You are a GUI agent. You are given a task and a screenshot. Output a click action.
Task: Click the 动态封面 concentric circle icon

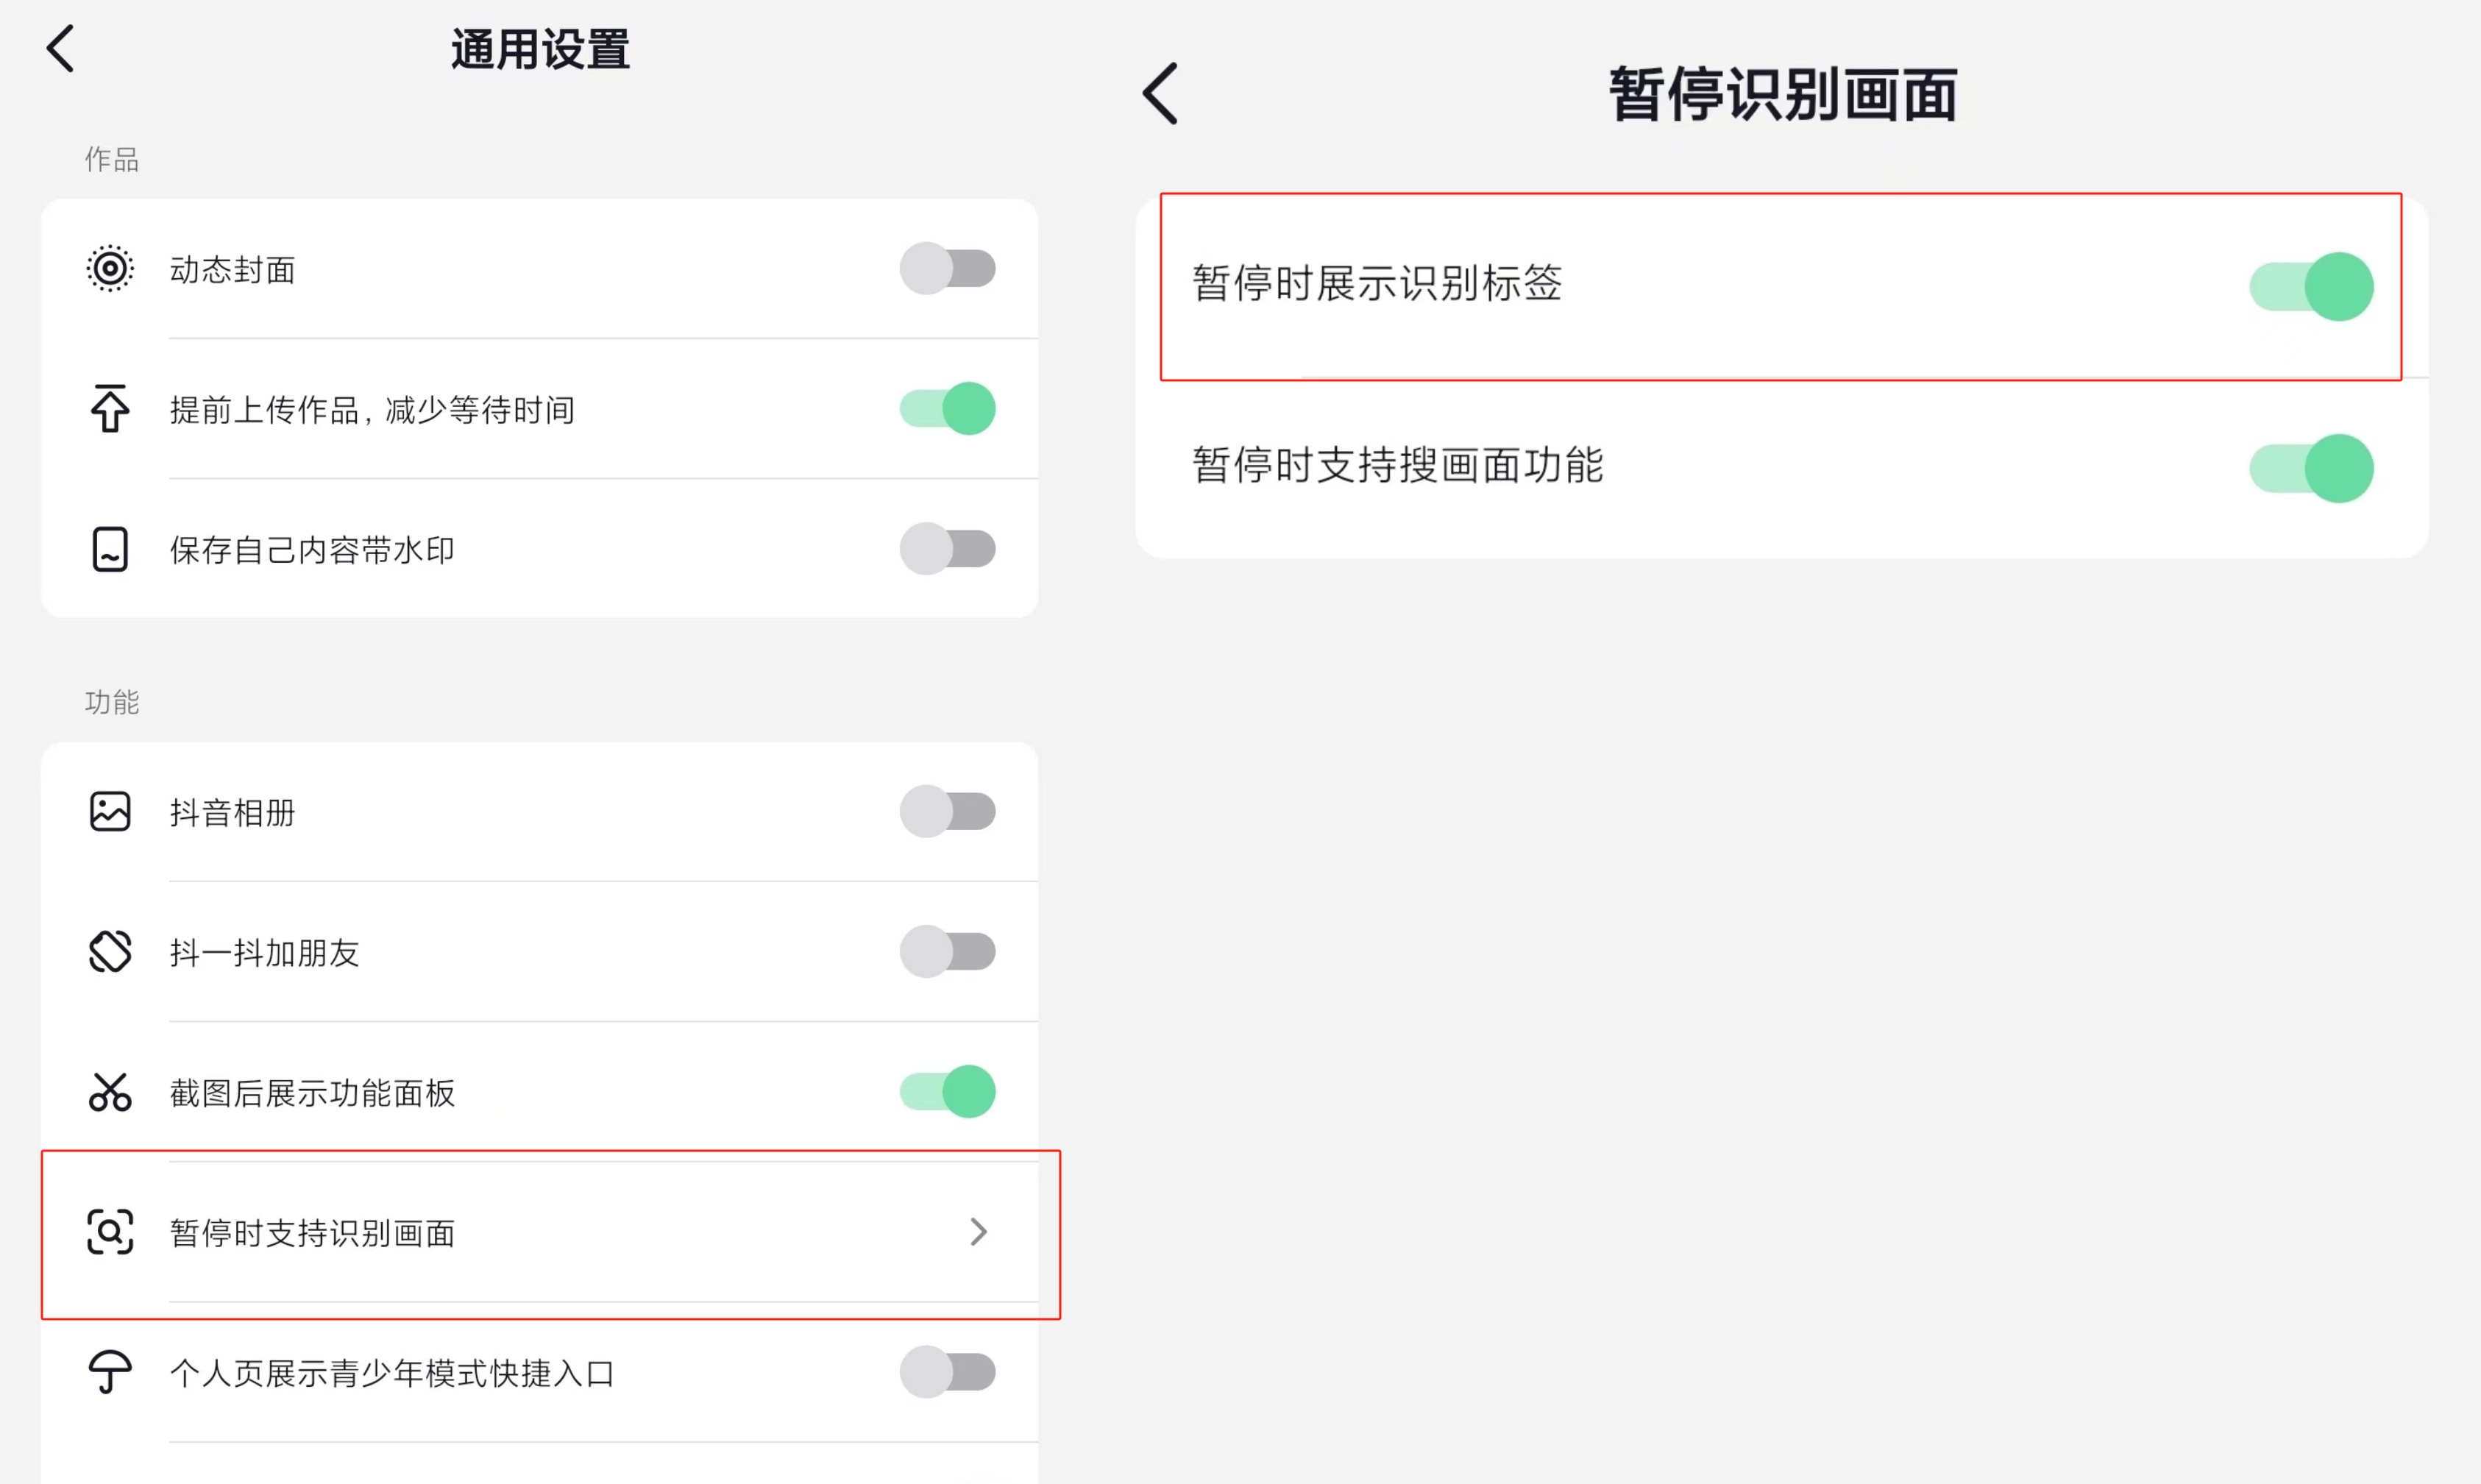(110, 269)
